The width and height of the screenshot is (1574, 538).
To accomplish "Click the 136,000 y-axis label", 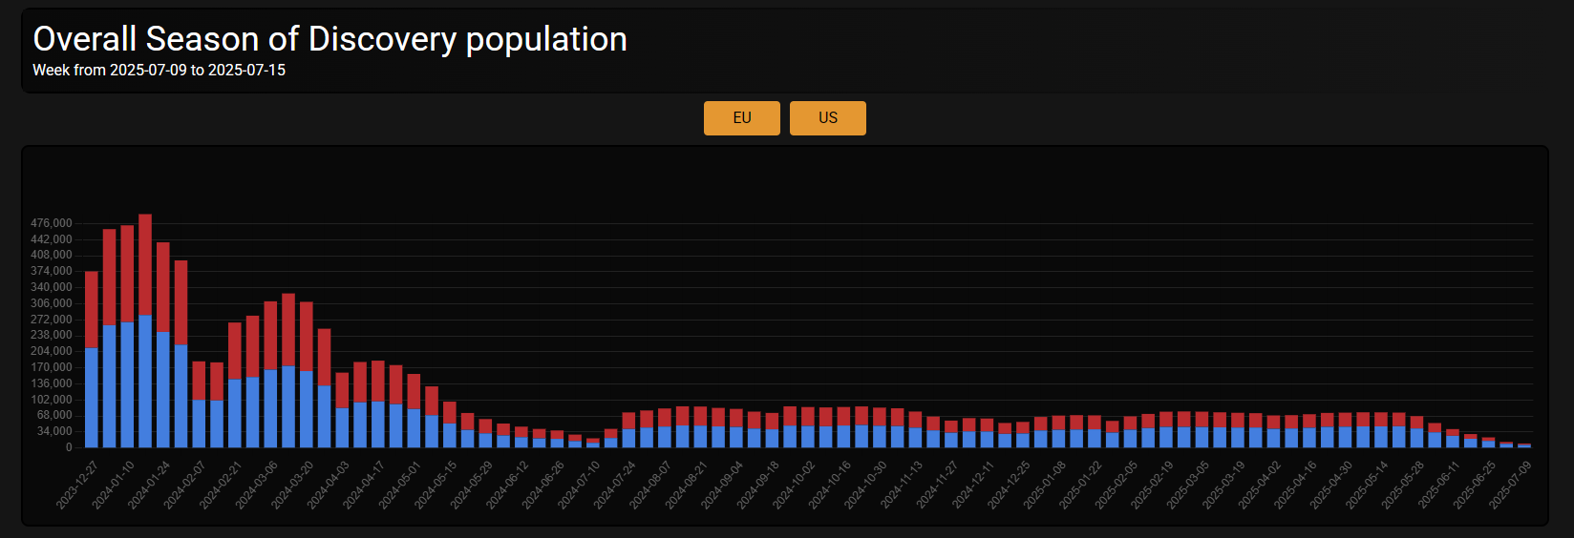I will 52,383.
